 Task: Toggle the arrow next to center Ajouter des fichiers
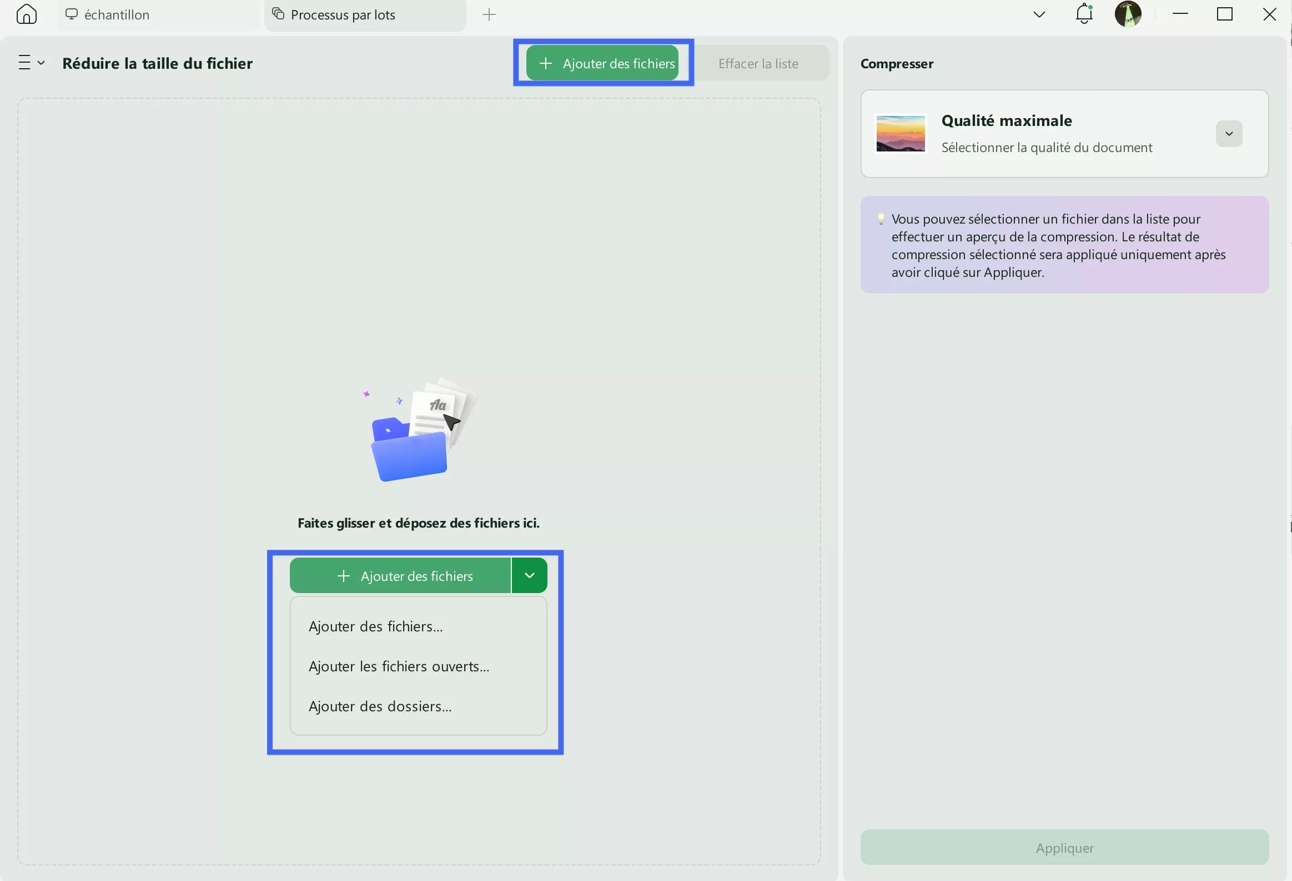coord(529,575)
